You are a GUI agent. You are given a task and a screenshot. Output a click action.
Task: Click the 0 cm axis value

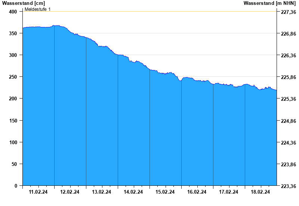pos(16,186)
